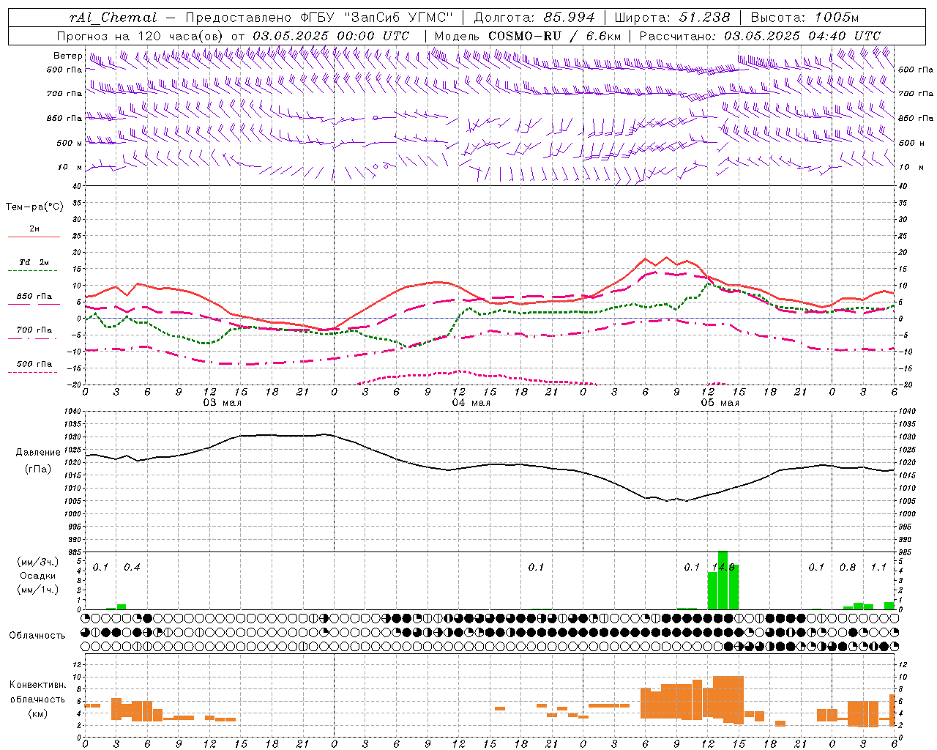The image size is (937, 750).
Task: Click the Ветер panel label
Action: (x=68, y=56)
